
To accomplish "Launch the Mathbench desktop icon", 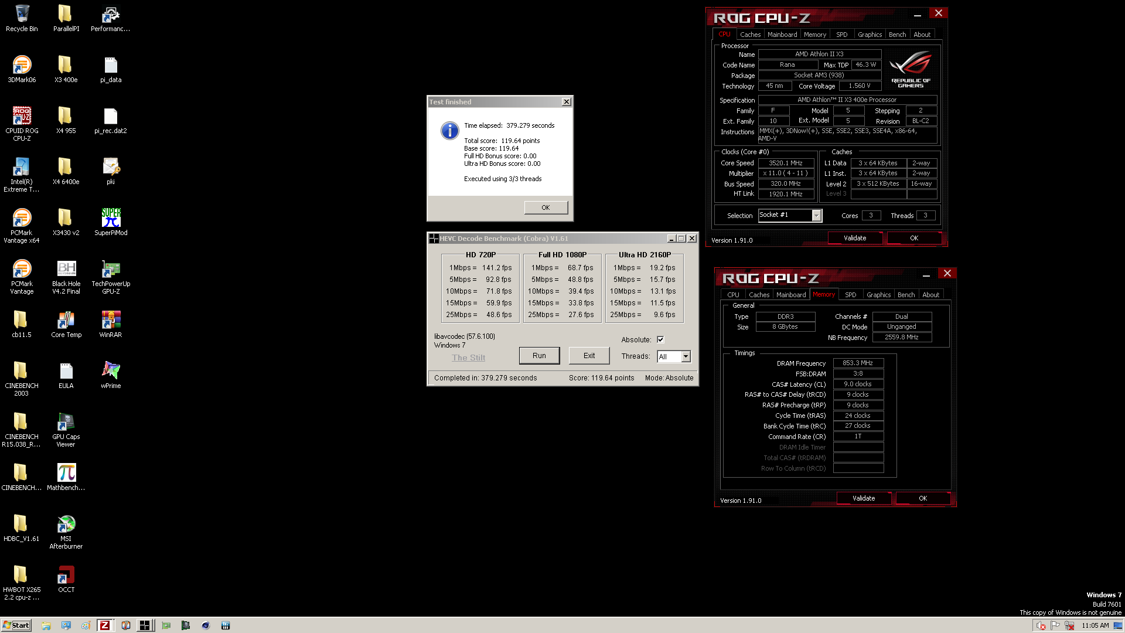I will click(66, 477).
